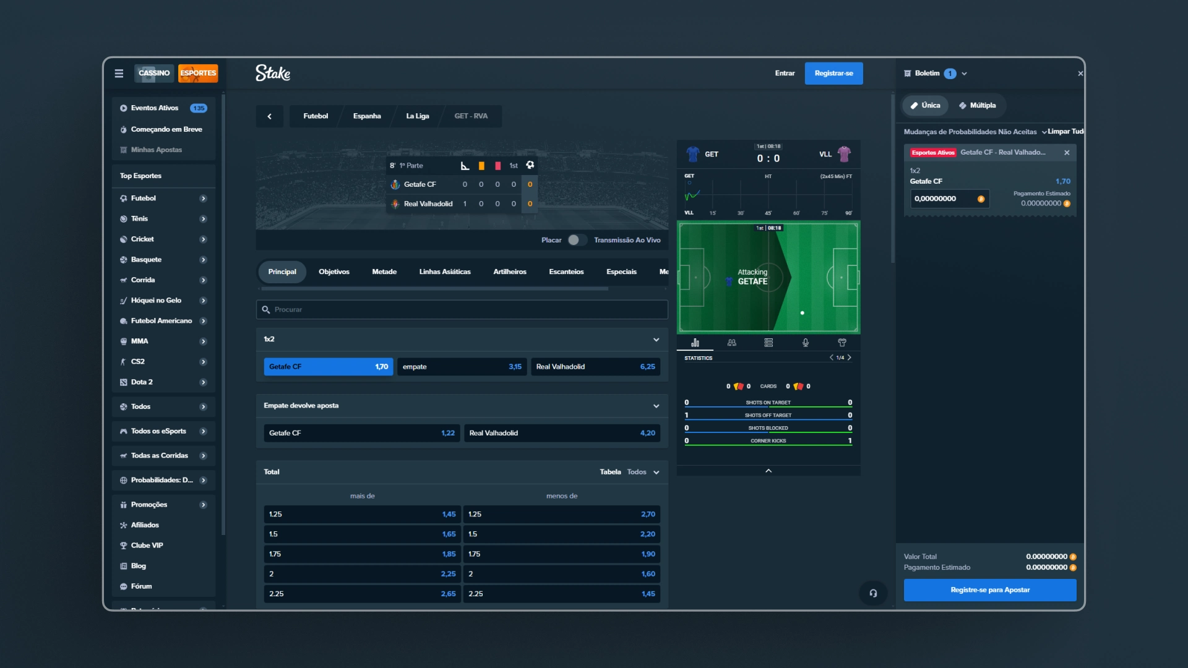1188x668 pixels.
Task: Open Especiais tab
Action: pos(621,272)
